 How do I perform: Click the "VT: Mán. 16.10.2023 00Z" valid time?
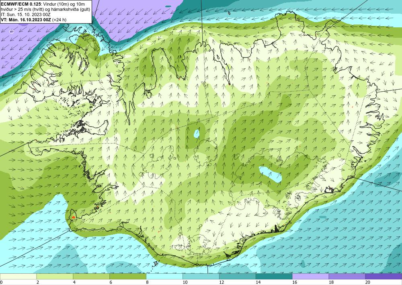(26, 20)
